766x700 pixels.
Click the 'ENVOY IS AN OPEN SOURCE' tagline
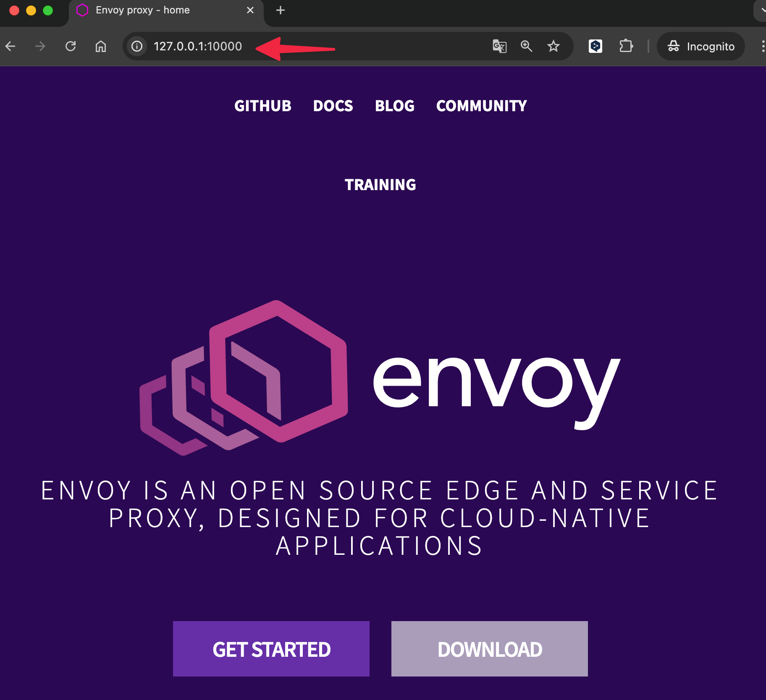point(380,518)
